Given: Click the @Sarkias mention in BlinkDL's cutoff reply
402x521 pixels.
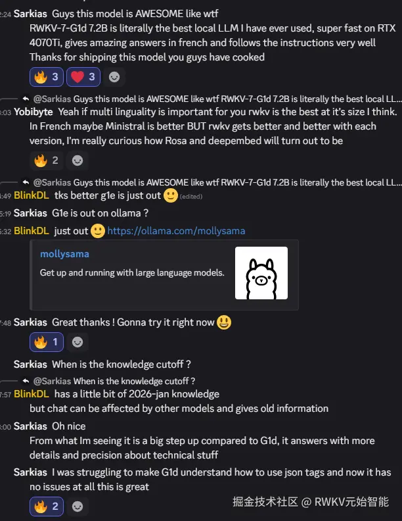Looking at the screenshot, I should (52, 381).
